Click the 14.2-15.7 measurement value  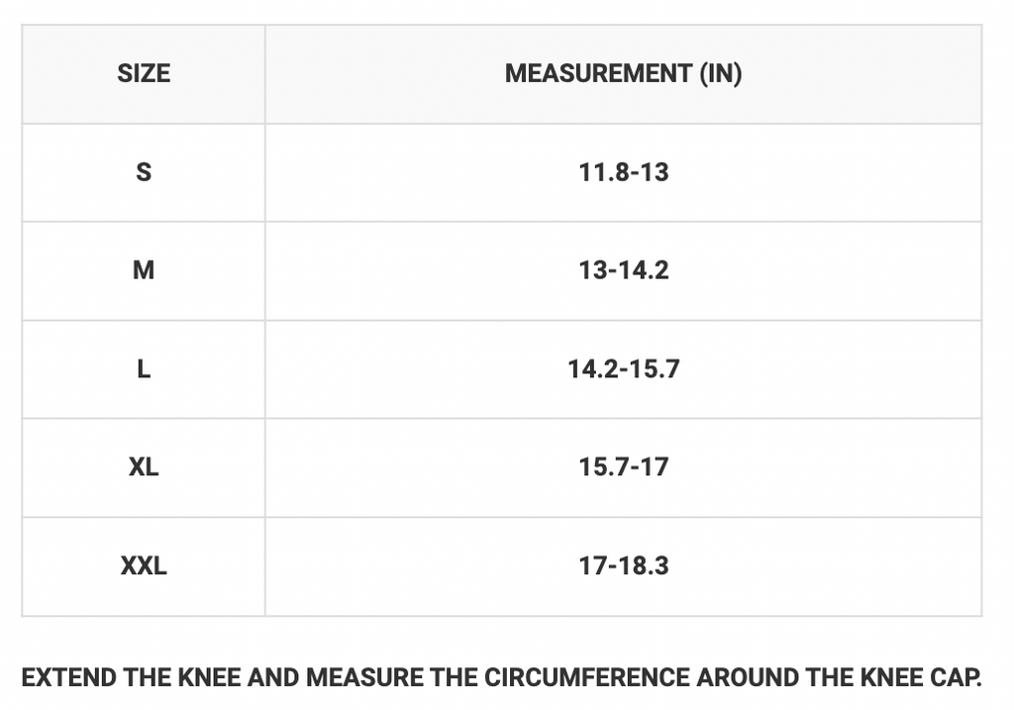point(624,369)
